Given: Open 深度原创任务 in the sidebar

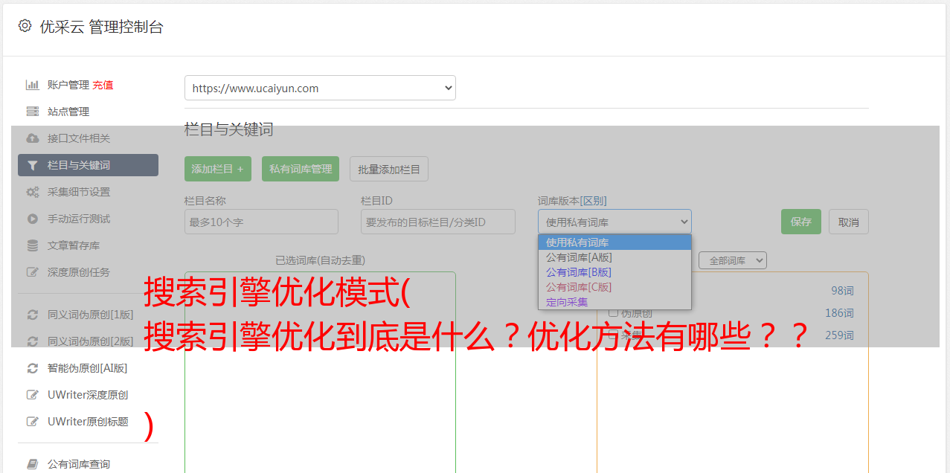Looking at the screenshot, I should pos(78,272).
